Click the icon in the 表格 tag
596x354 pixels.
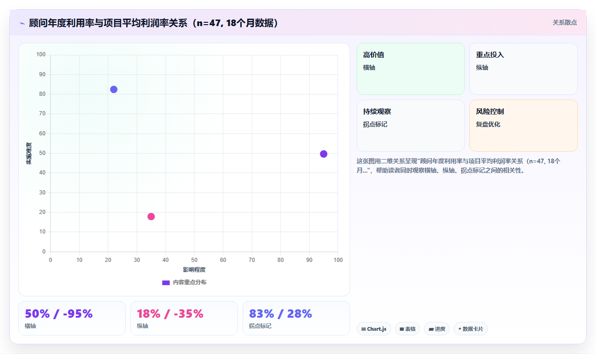click(x=402, y=329)
